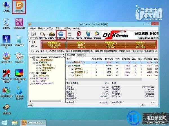Select 娱乐(G:) row in partition table
The height and width of the screenshot is (126, 169).
112,75
